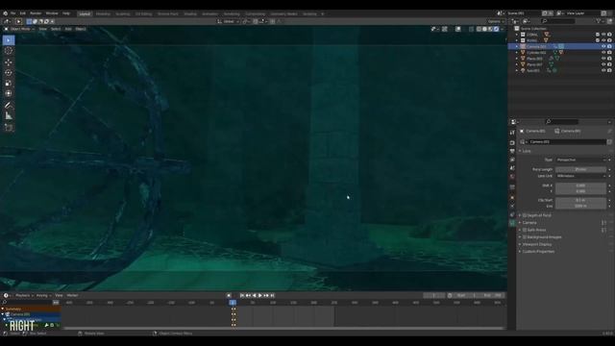The height and width of the screenshot is (346, 615).
Task: Switch to the Animation workspace tab
Action: (x=209, y=13)
